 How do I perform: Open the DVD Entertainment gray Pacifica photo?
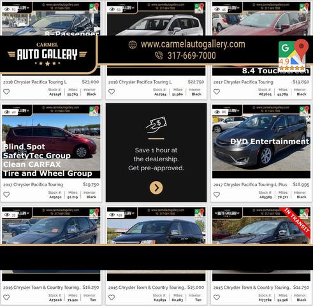(x=261, y=142)
